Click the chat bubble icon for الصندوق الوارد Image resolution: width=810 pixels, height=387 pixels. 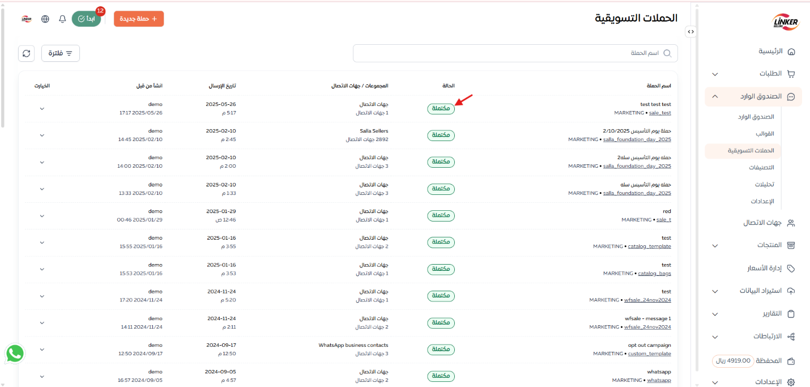coord(791,97)
